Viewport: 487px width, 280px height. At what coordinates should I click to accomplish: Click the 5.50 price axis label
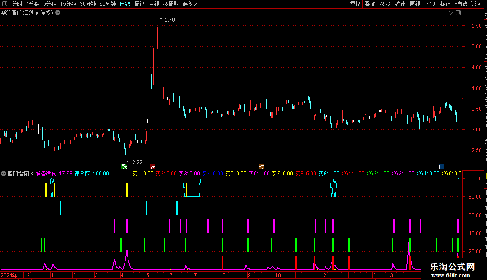click(x=476, y=26)
